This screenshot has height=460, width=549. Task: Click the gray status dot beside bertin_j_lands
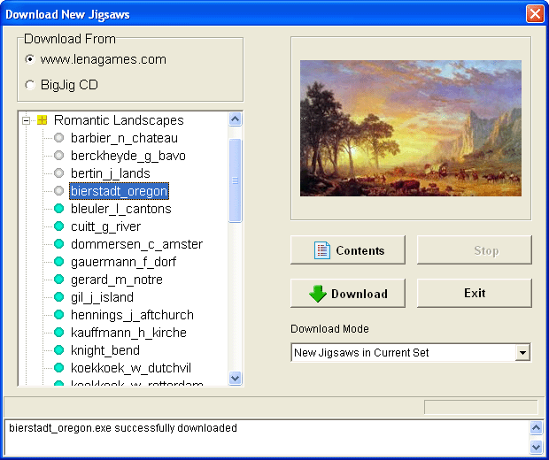pos(58,173)
